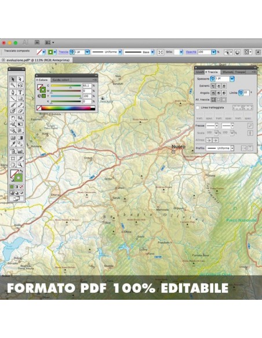Switch to the Sfumatura tab
Screen dimensions: 262x338
[228, 72]
